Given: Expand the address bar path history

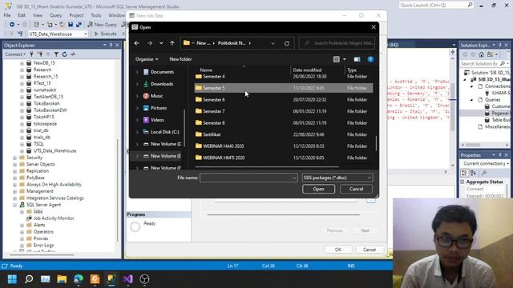Looking at the screenshot, I should tap(273, 43).
